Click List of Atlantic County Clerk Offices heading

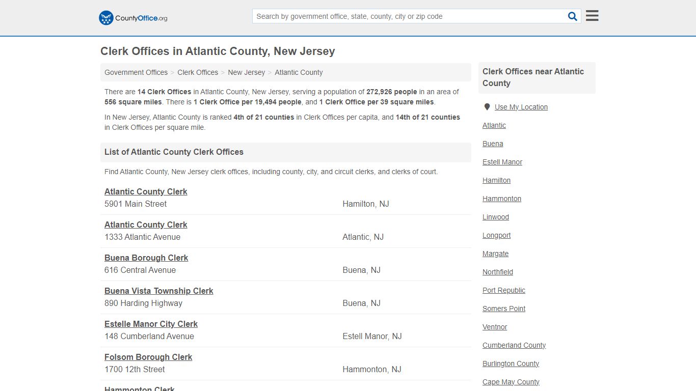click(174, 152)
